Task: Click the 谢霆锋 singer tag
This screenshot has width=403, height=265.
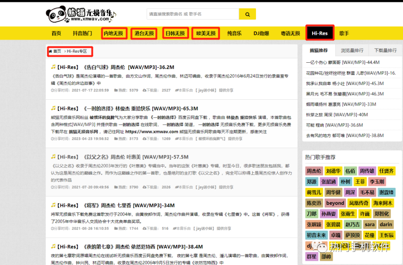Action: pyautogui.click(x=386, y=192)
